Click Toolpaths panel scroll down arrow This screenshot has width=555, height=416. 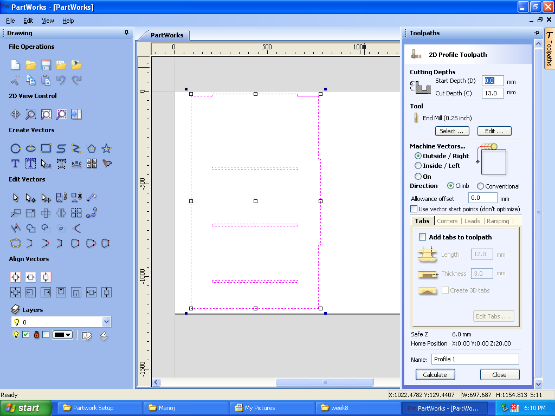[x=538, y=384]
